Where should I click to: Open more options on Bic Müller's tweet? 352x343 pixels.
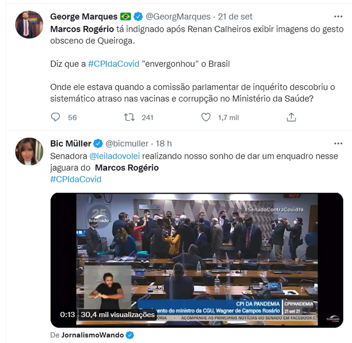[338, 143]
